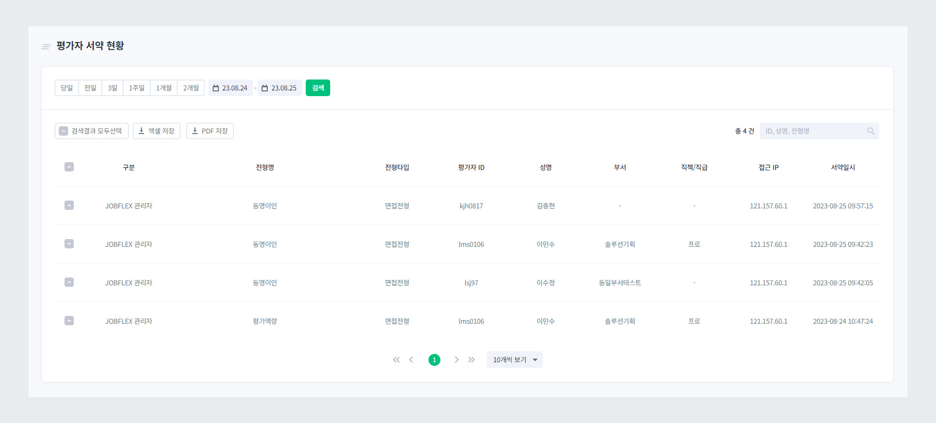Open the 10개씩 보기 dropdown
Viewport: 936px width, 423px height.
515,360
